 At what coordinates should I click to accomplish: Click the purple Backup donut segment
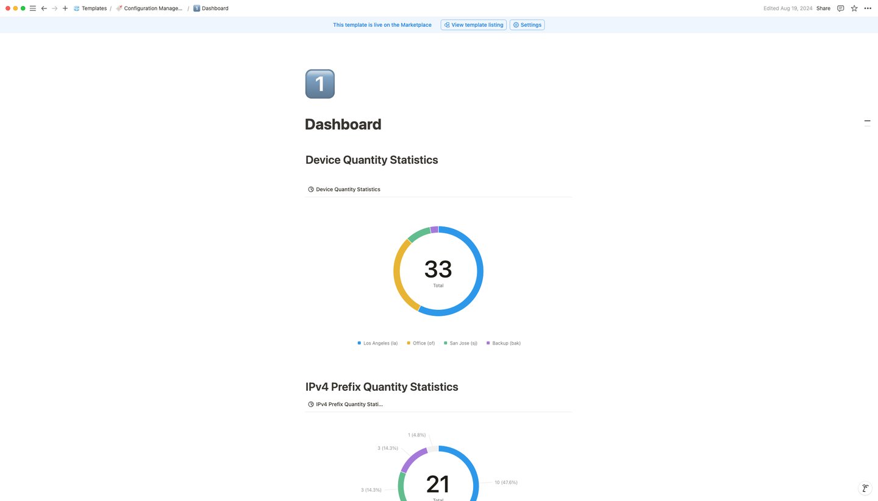pyautogui.click(x=434, y=229)
